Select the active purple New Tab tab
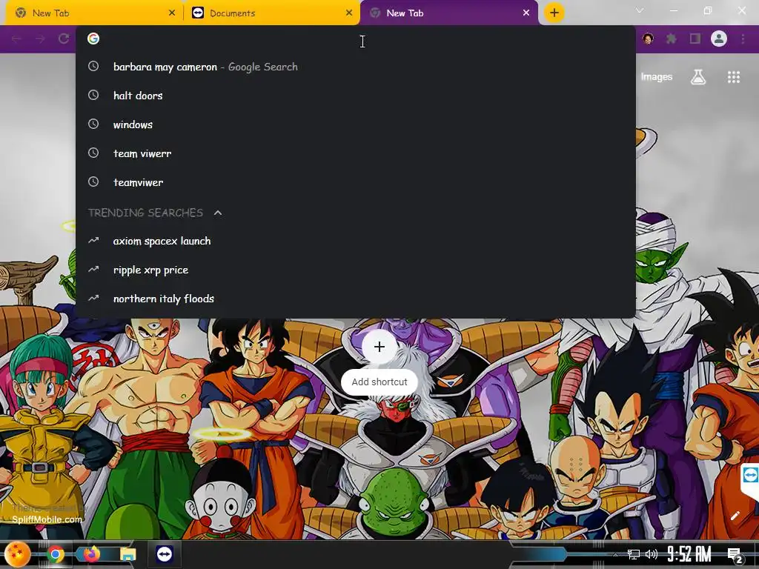The height and width of the screenshot is (569, 759). pos(448,13)
